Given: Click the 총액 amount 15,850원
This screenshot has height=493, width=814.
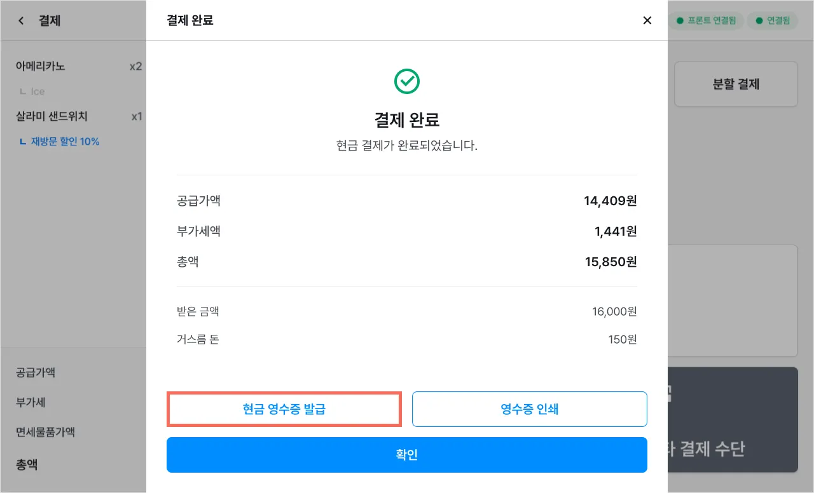Looking at the screenshot, I should pos(610,261).
